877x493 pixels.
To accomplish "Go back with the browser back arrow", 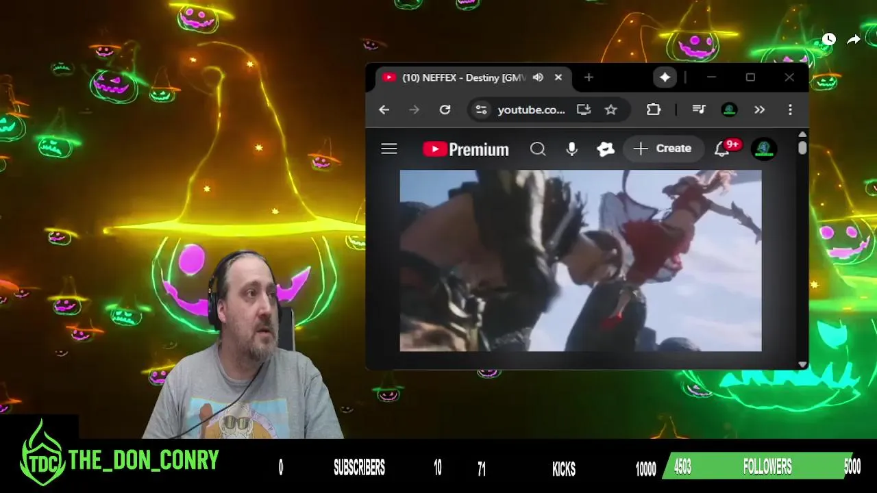I will pos(384,110).
